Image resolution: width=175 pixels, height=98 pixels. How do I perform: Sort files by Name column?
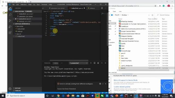[120, 19]
